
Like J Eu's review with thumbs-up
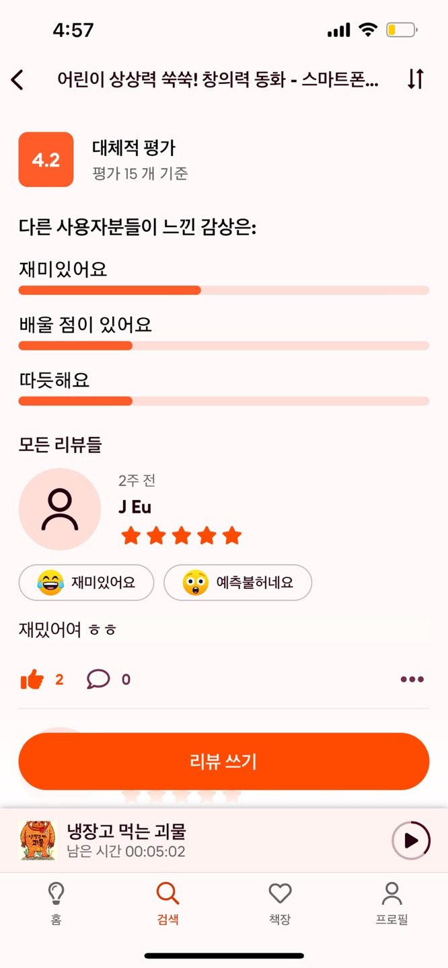pyautogui.click(x=32, y=680)
